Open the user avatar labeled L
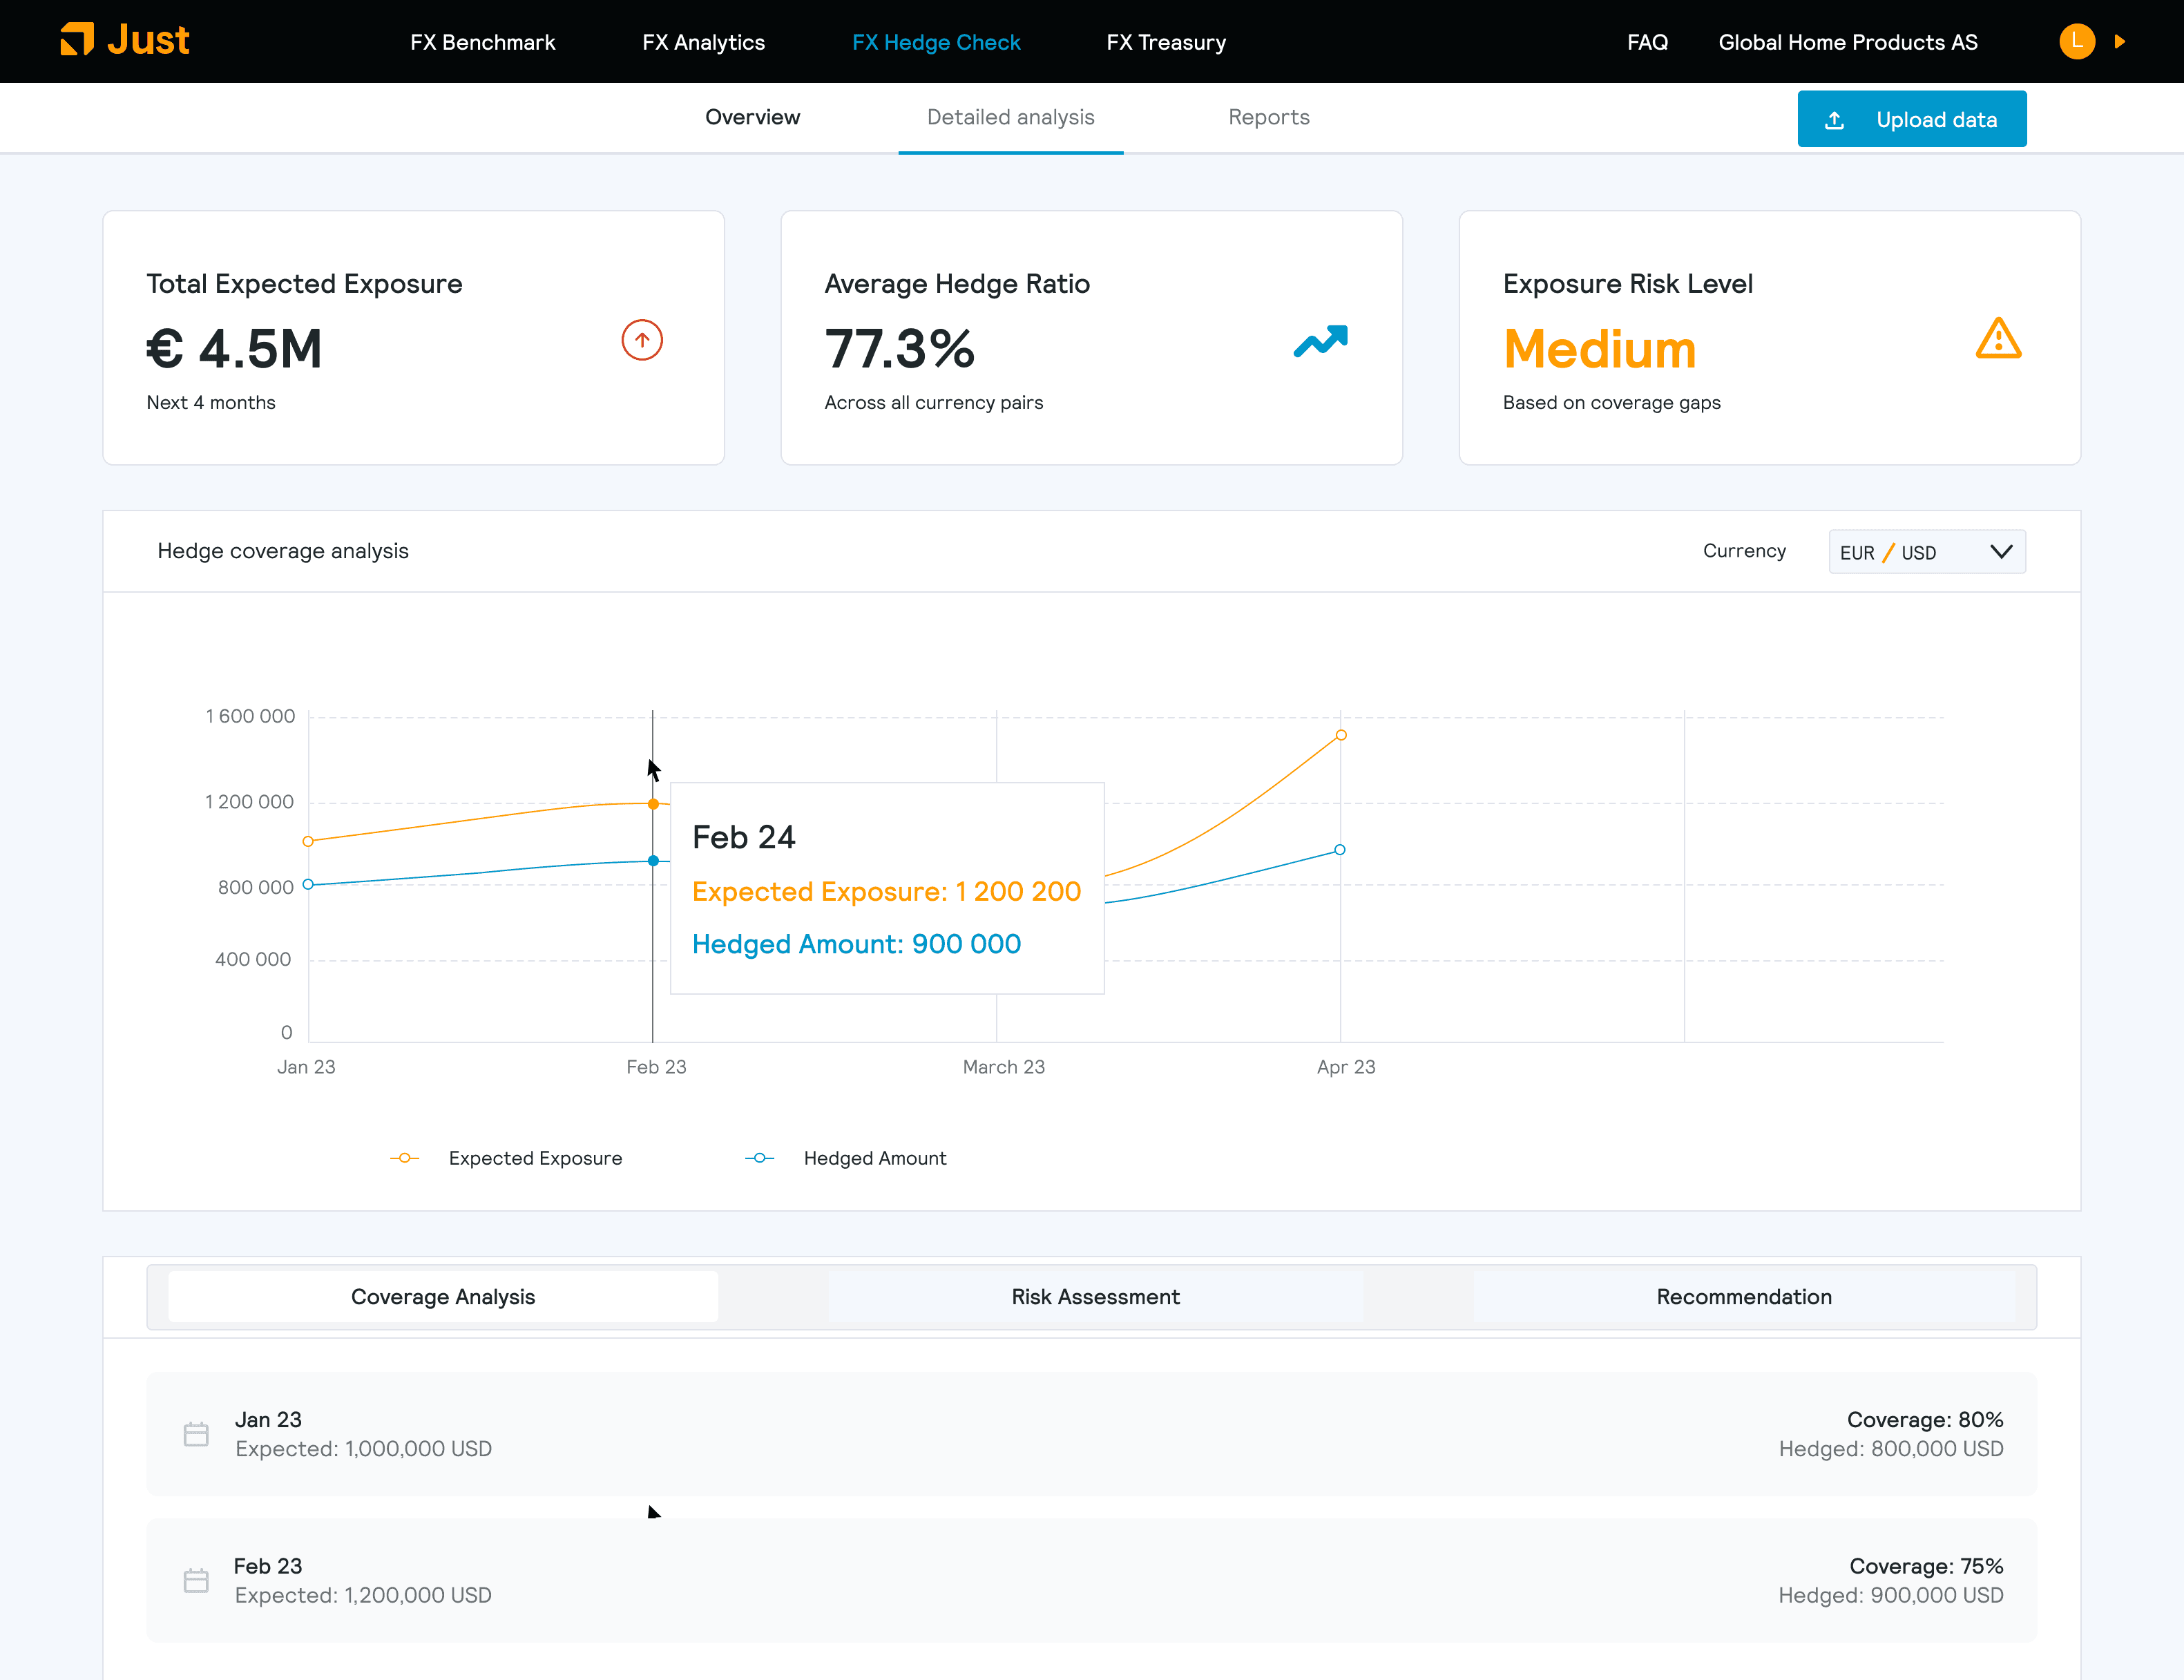The width and height of the screenshot is (2184, 1680). pos(2077,41)
